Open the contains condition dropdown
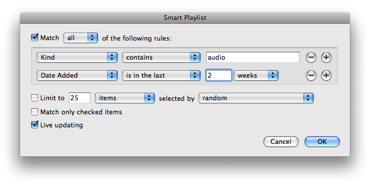Image resolution: width=370 pixels, height=184 pixels. coord(161,58)
